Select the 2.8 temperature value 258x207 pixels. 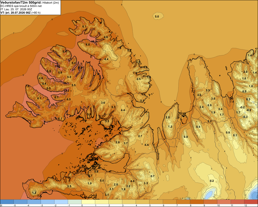pyautogui.click(x=118, y=142)
